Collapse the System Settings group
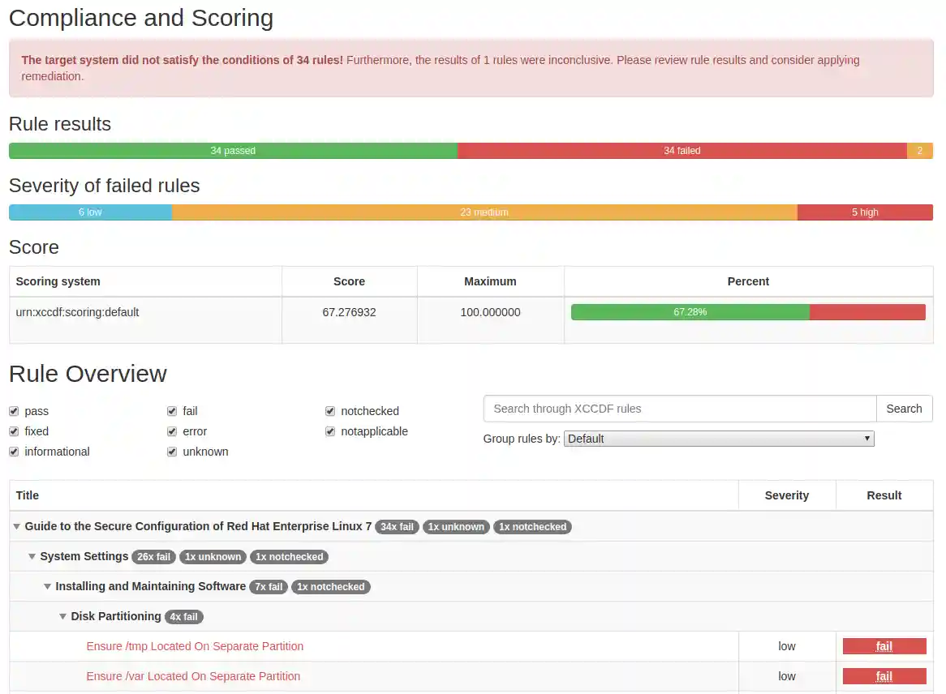946x694 pixels. 32,557
